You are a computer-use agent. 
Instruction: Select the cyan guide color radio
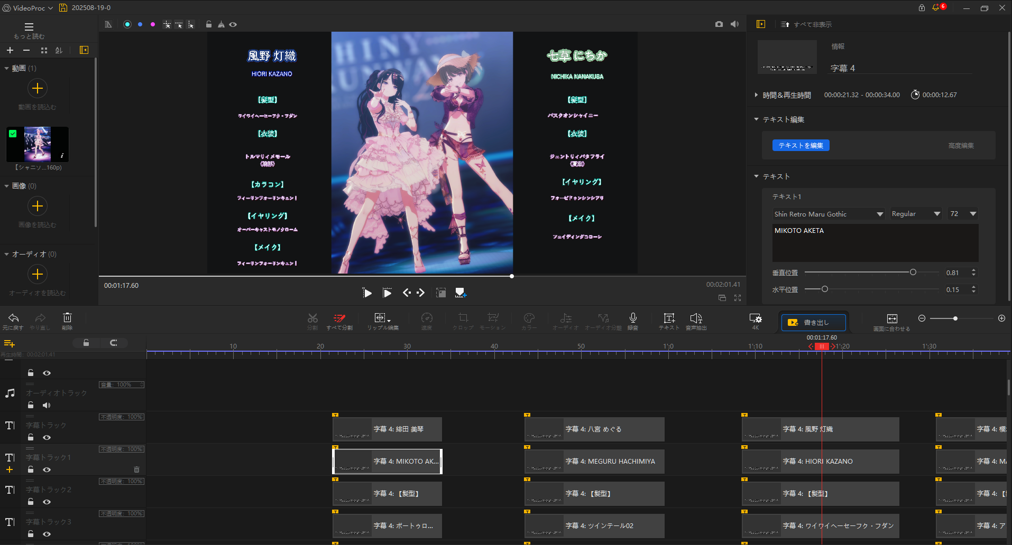[127, 24]
